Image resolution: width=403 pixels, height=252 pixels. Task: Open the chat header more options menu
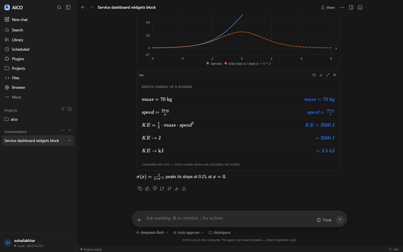tap(342, 7)
